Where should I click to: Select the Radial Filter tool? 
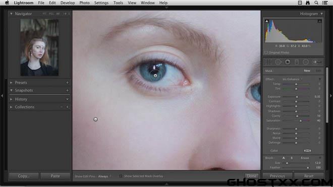click(306, 62)
